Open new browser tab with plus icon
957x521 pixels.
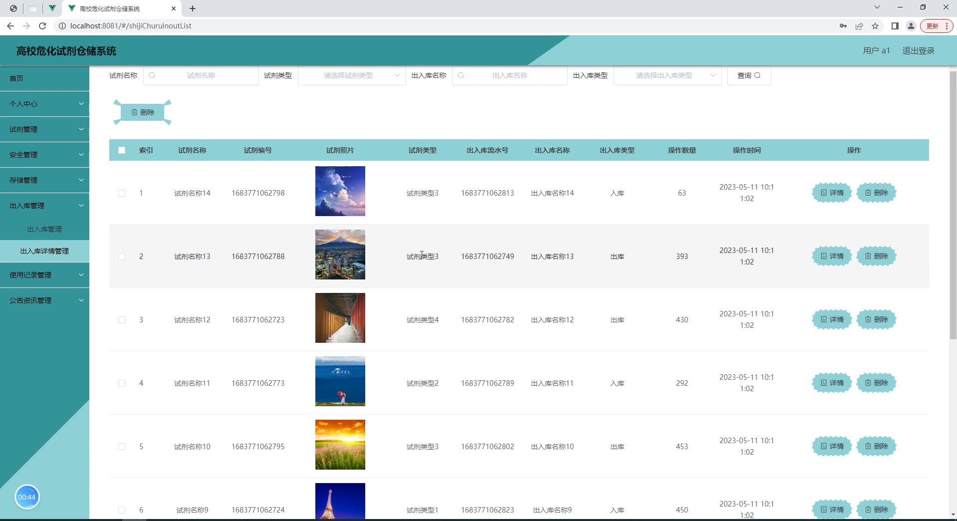click(x=193, y=8)
